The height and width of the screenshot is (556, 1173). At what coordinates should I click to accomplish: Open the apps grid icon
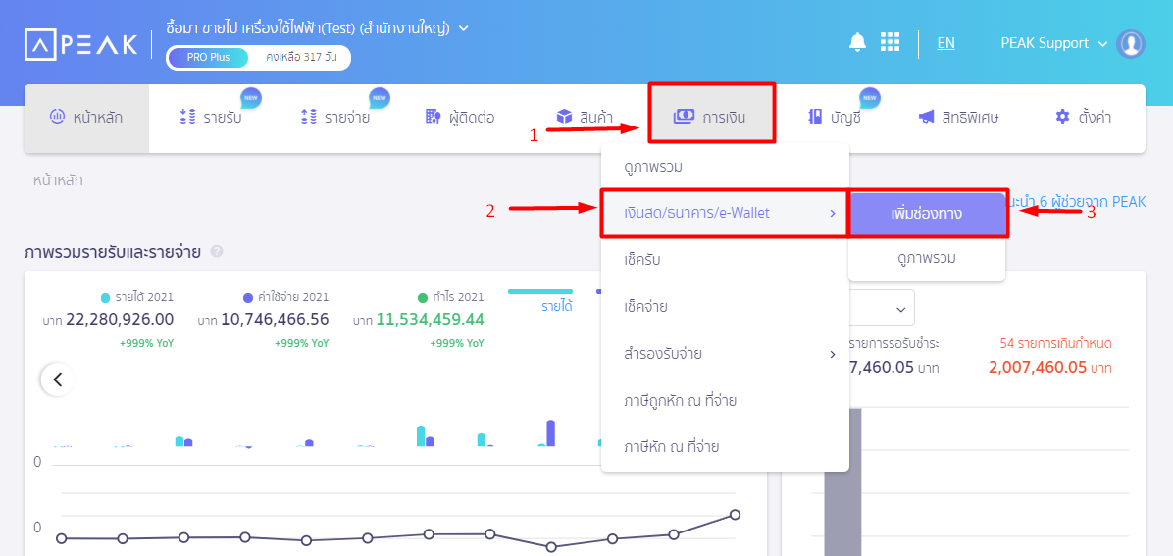[890, 42]
